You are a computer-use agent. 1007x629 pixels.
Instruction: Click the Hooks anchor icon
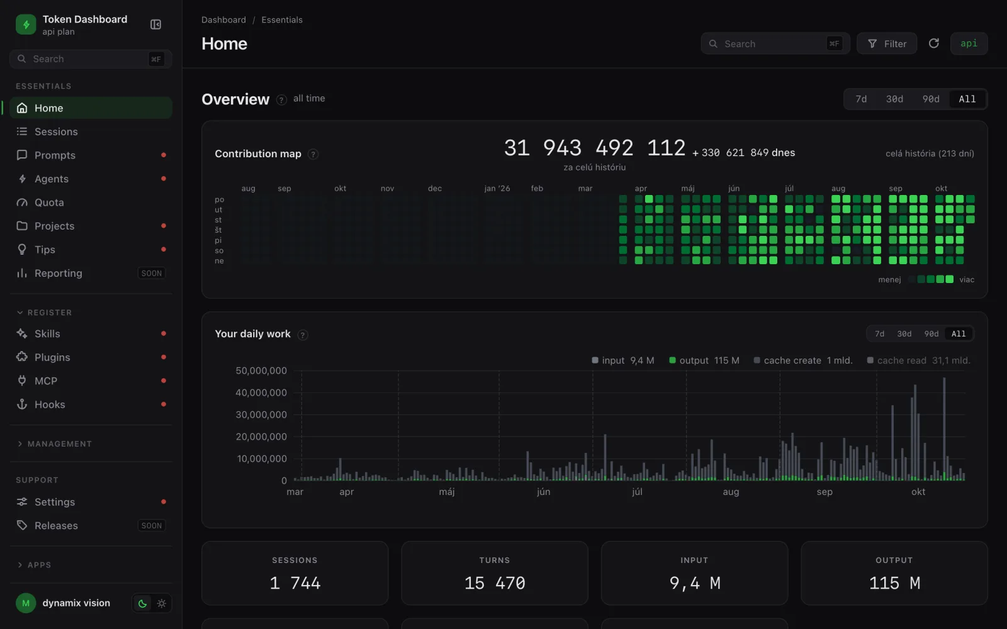(x=22, y=404)
